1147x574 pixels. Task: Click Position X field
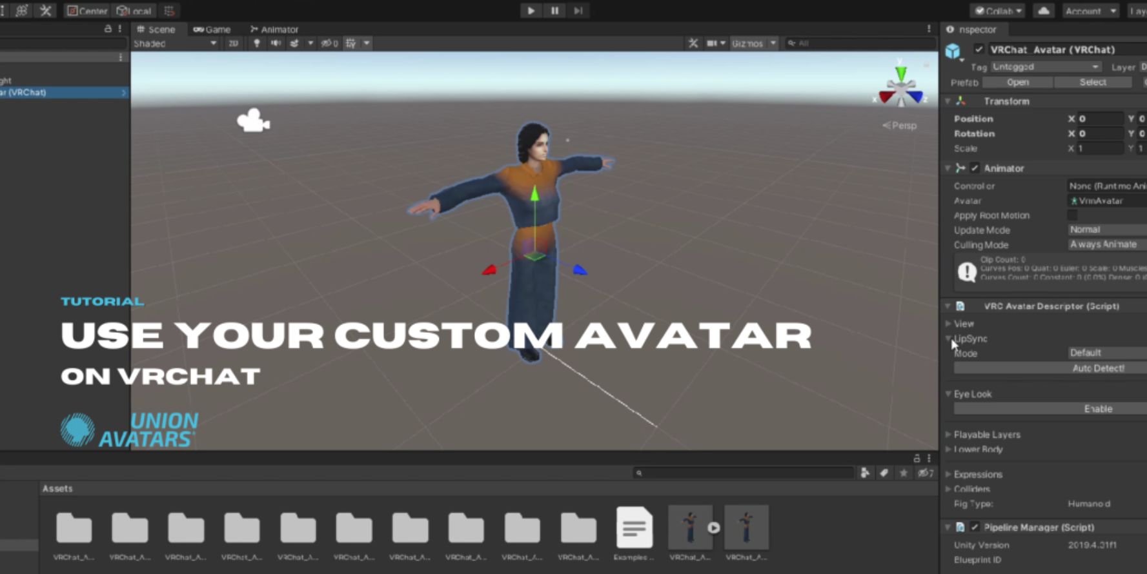pos(1101,119)
